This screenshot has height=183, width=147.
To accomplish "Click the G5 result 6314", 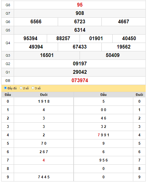I will pyautogui.click(x=80, y=30).
